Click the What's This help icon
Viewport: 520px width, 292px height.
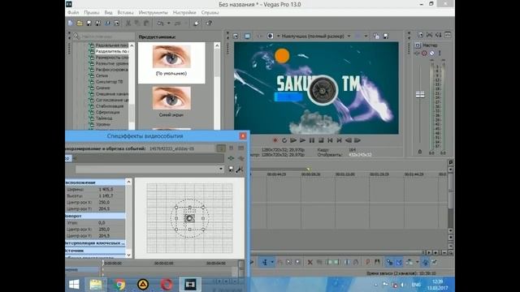pyautogui.click(x=209, y=24)
